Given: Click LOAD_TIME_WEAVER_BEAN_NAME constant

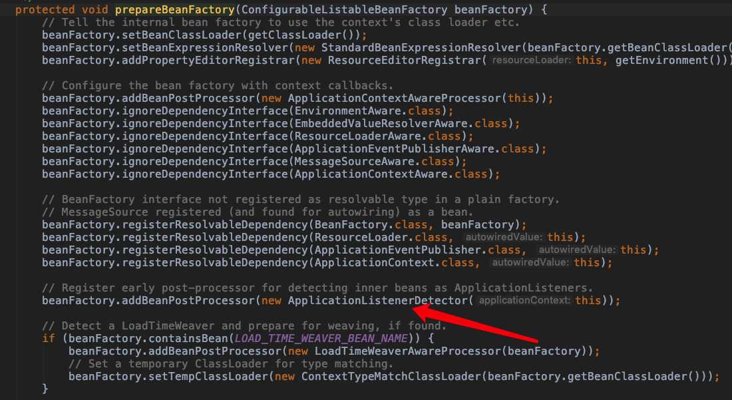Looking at the screenshot, I should [321, 338].
